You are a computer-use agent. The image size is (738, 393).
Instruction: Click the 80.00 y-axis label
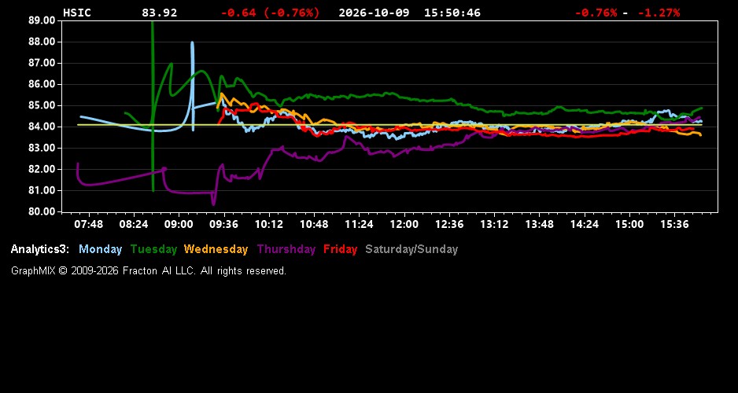pos(42,211)
